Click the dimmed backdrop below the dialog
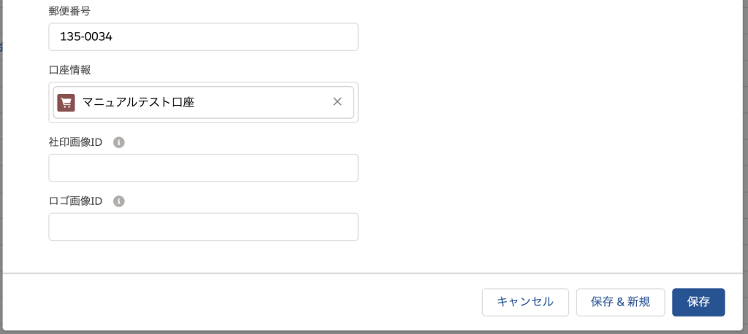748x334 pixels. (374, 332)
